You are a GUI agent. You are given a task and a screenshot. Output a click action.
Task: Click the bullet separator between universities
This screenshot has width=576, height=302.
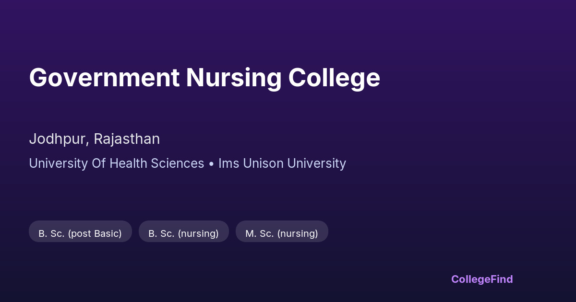(211, 164)
